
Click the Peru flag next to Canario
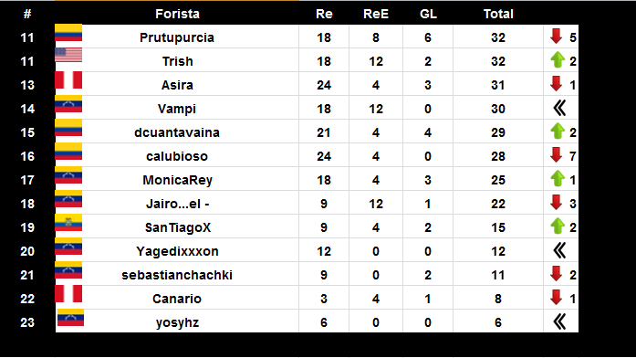tap(68, 294)
